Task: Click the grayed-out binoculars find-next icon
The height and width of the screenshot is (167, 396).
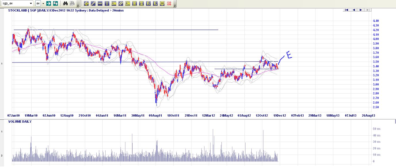Action: (x=72, y=3)
